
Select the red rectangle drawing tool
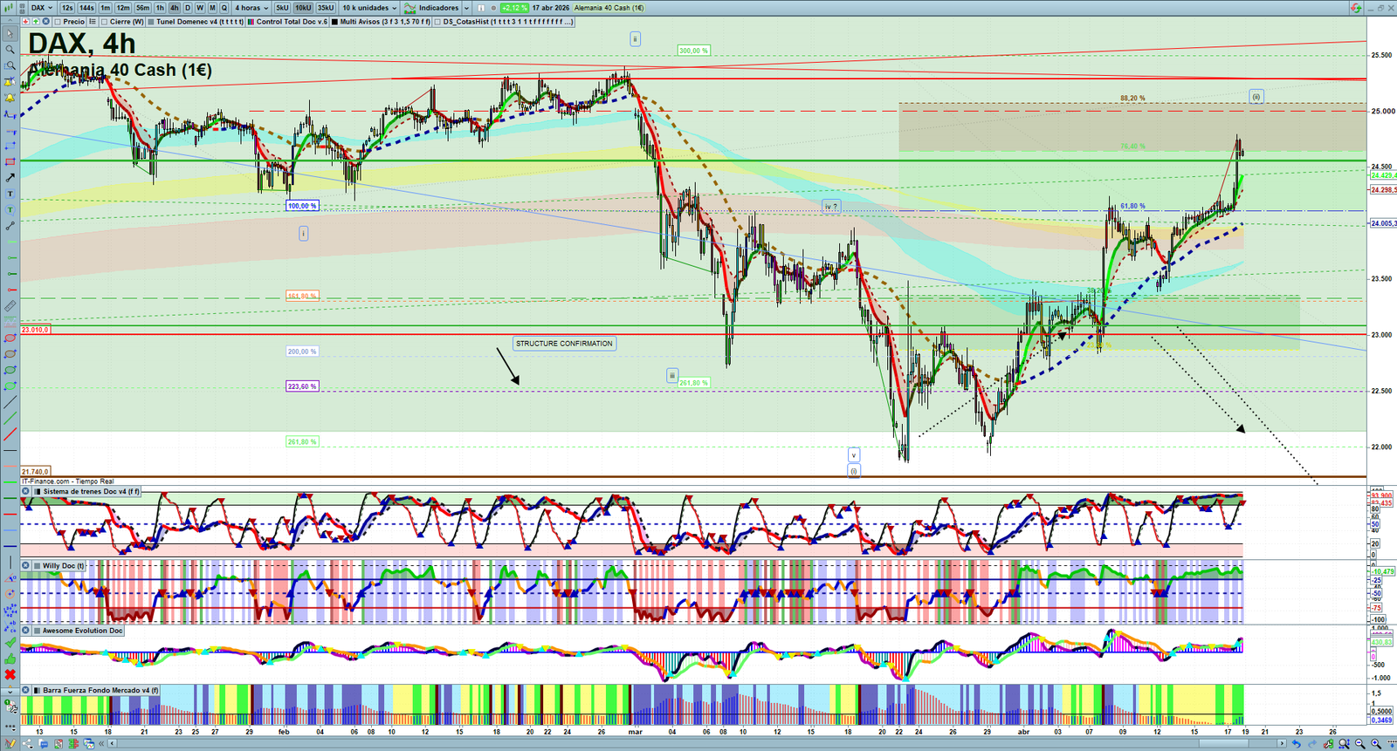(x=10, y=162)
